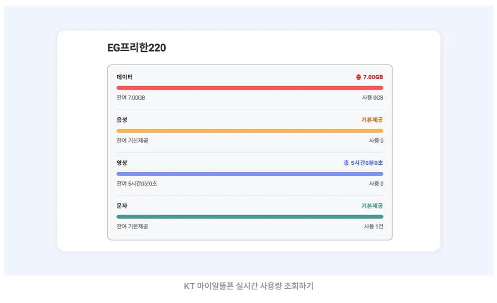Select the 음성 voice section label

[x=121, y=121]
